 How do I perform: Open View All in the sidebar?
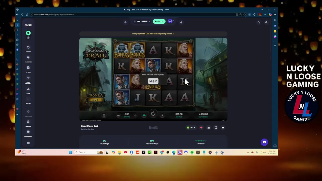(x=28, y=101)
